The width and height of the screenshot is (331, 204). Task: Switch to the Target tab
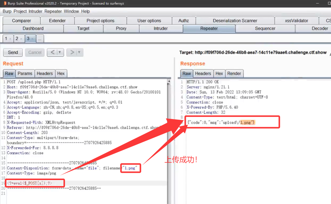pos(83,28)
